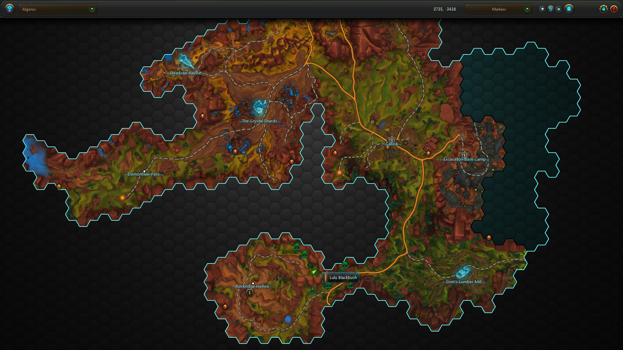Select orange marker among crystals south of Crystal Shards
The image size is (623, 350).
pos(235,151)
